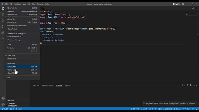The height and width of the screenshot is (112, 199).
Task: Click Spaces: 2 indentation setting
Action: [144, 109]
